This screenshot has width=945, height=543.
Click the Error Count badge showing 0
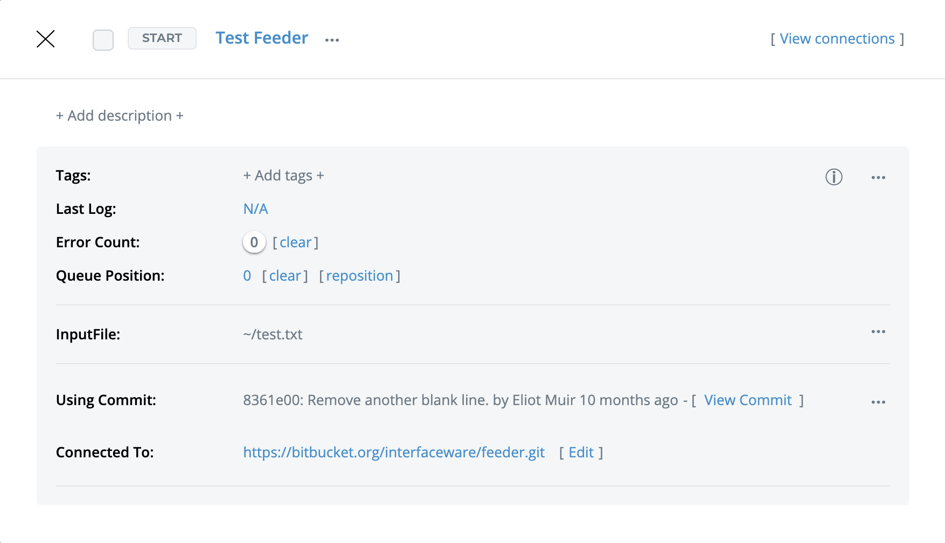pyautogui.click(x=254, y=242)
